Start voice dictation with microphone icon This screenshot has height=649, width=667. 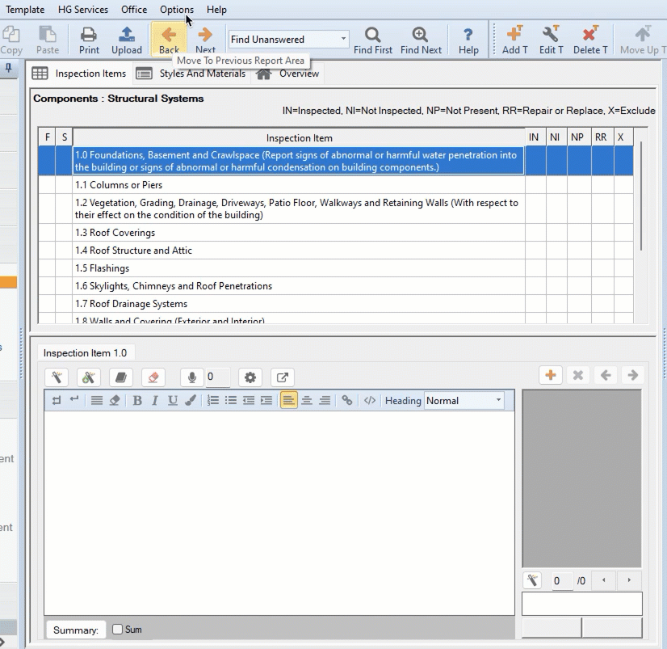[192, 377]
